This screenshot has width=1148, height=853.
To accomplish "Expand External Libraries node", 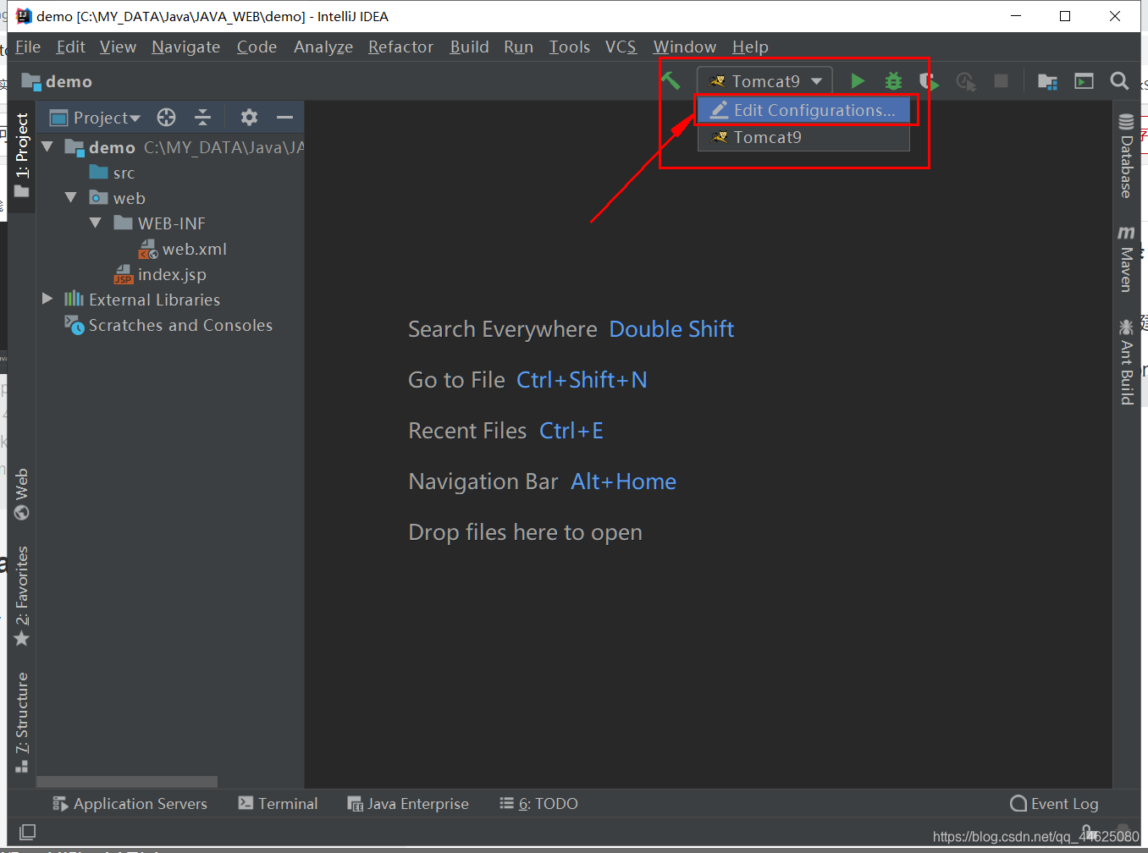I will click(48, 300).
